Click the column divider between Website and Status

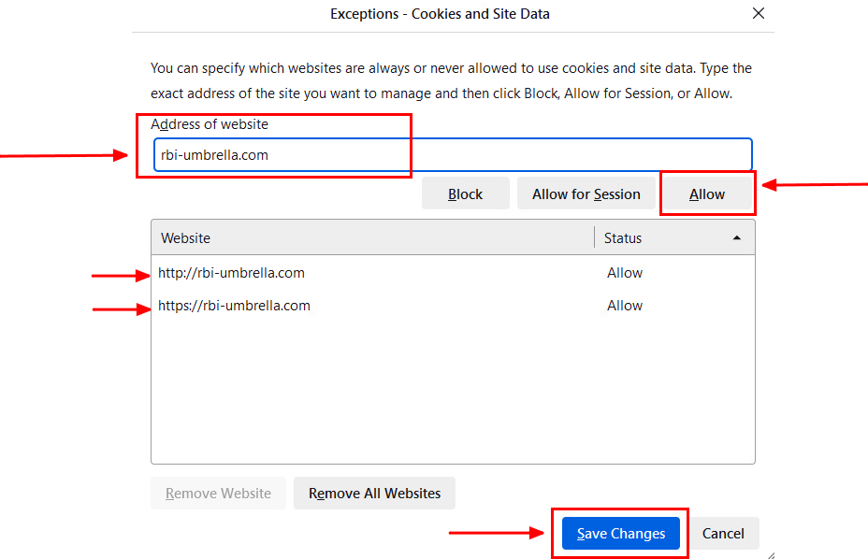[595, 238]
